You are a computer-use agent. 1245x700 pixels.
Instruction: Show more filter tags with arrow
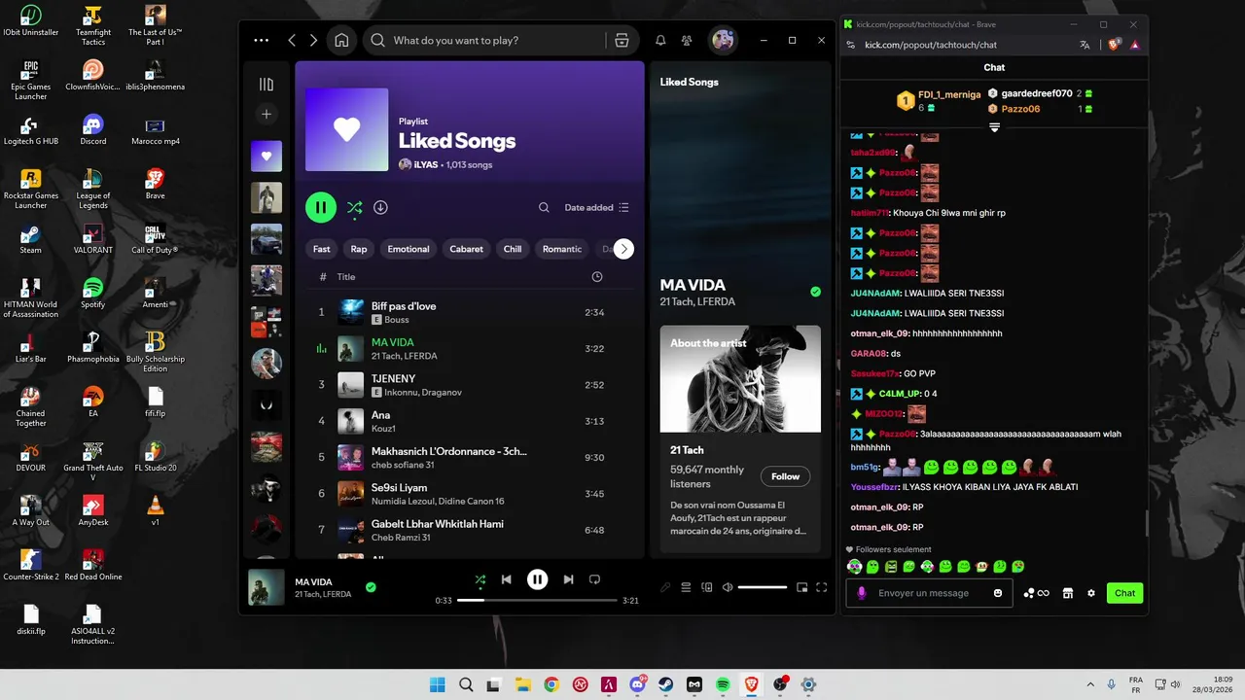[x=623, y=249]
